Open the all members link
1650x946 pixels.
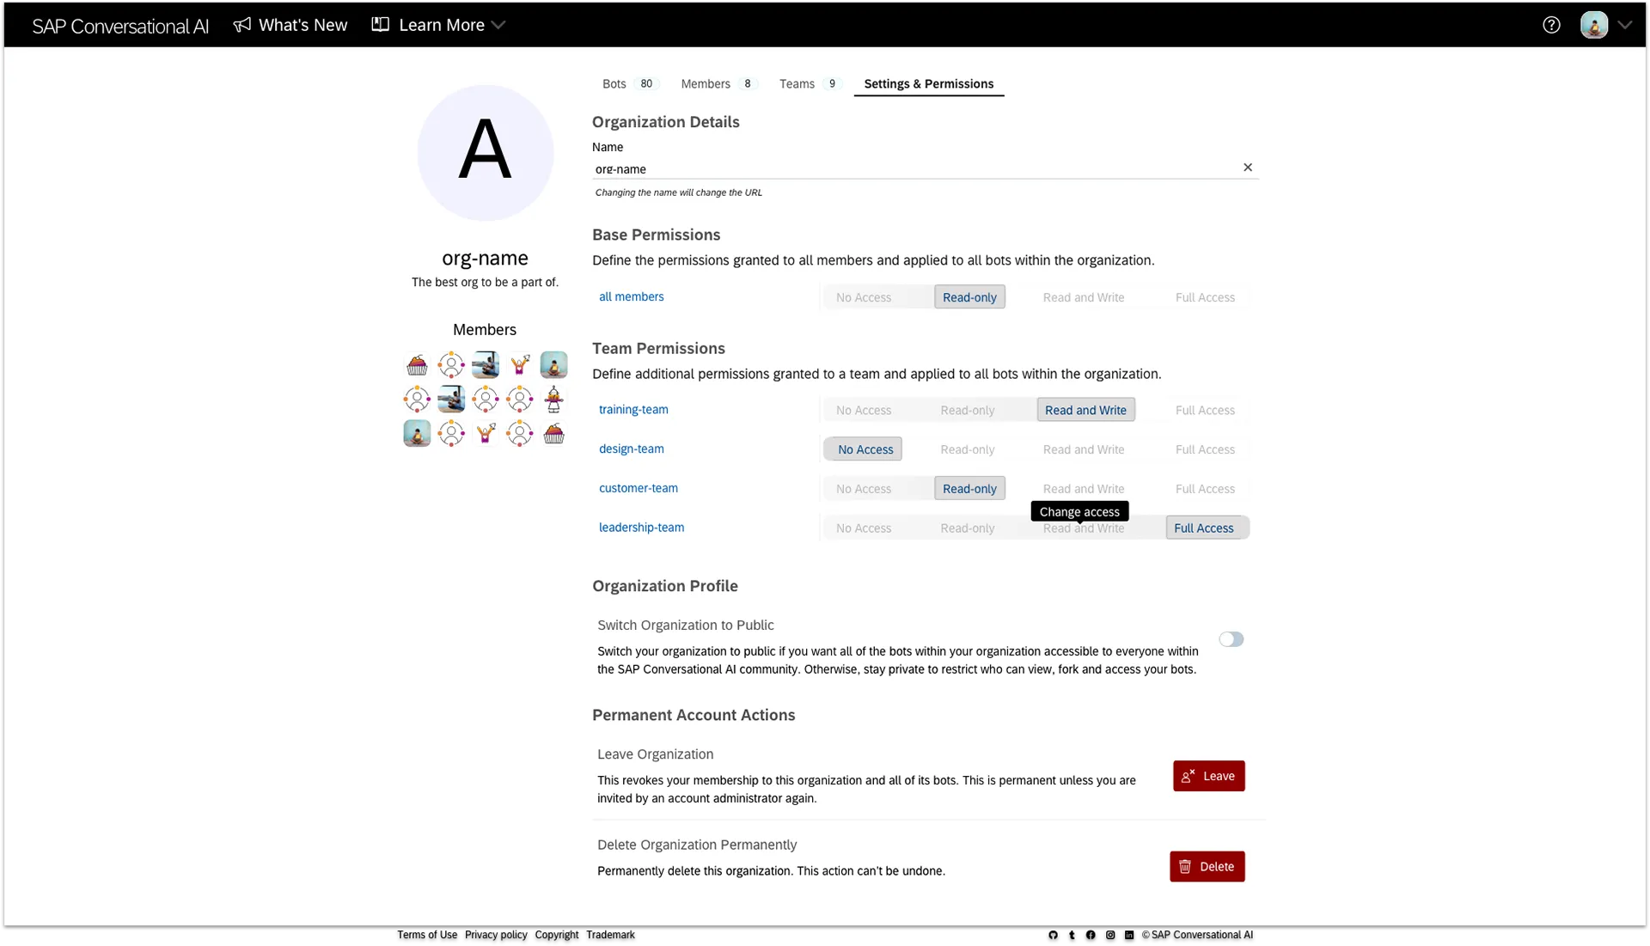(632, 296)
